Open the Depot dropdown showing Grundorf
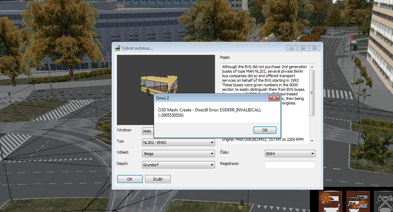The image size is (393, 212). (178, 165)
